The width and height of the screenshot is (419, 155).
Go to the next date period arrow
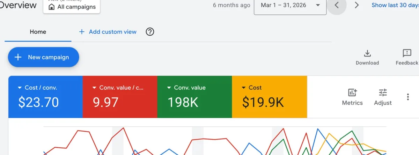click(356, 5)
